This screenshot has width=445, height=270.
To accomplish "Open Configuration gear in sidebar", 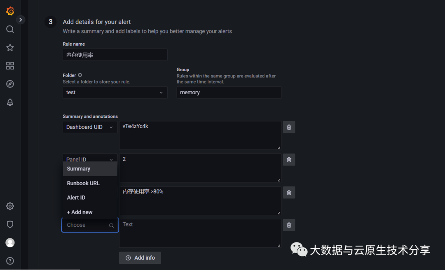I will pyautogui.click(x=10, y=206).
